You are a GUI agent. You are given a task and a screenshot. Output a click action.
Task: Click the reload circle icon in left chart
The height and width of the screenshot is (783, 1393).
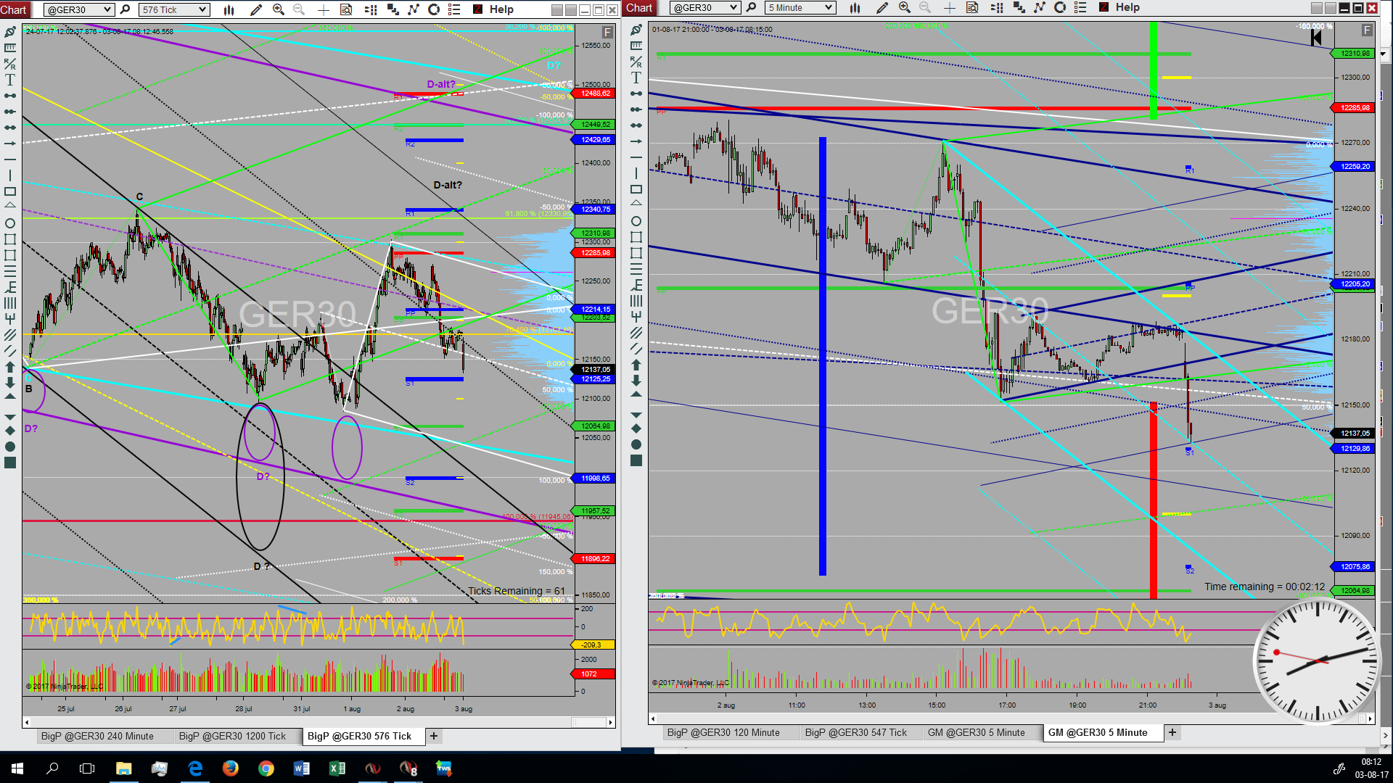pos(434,9)
